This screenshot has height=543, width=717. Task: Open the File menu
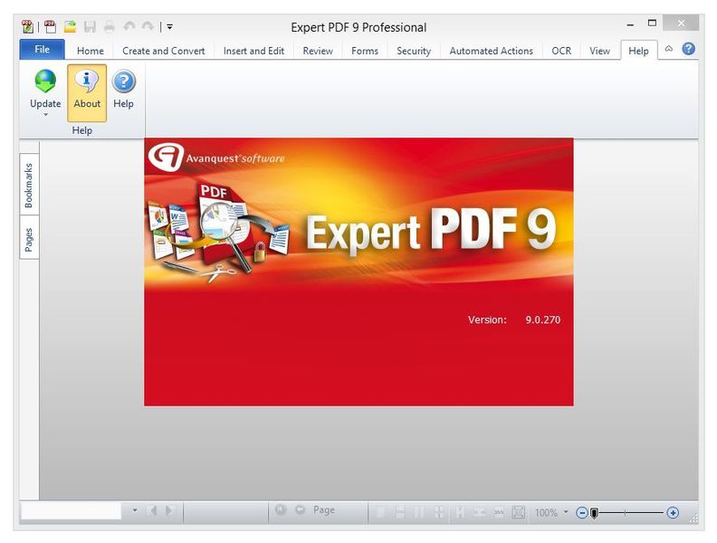pyautogui.click(x=42, y=50)
